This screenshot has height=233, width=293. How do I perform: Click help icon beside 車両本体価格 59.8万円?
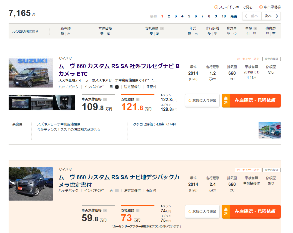point(105,211)
